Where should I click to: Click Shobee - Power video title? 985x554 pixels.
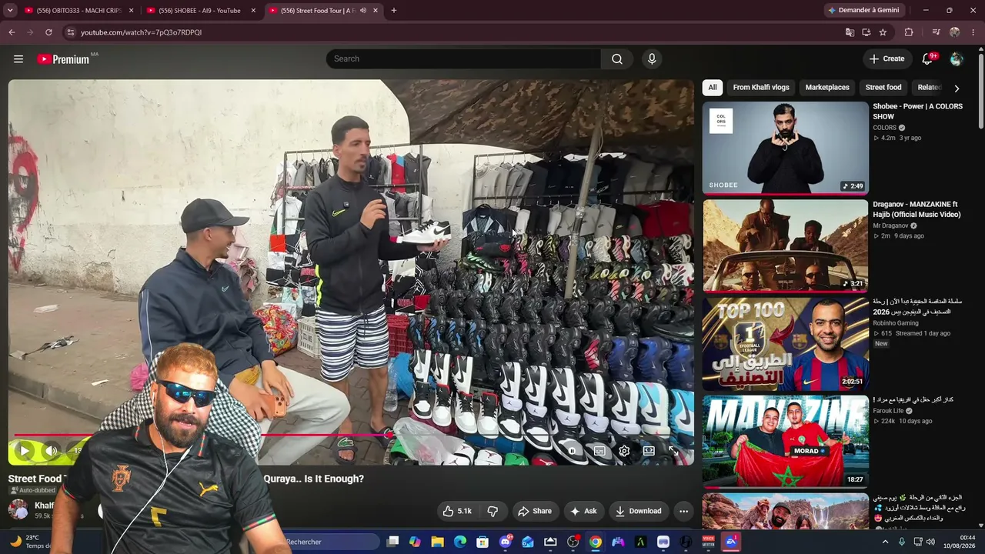[x=917, y=112]
